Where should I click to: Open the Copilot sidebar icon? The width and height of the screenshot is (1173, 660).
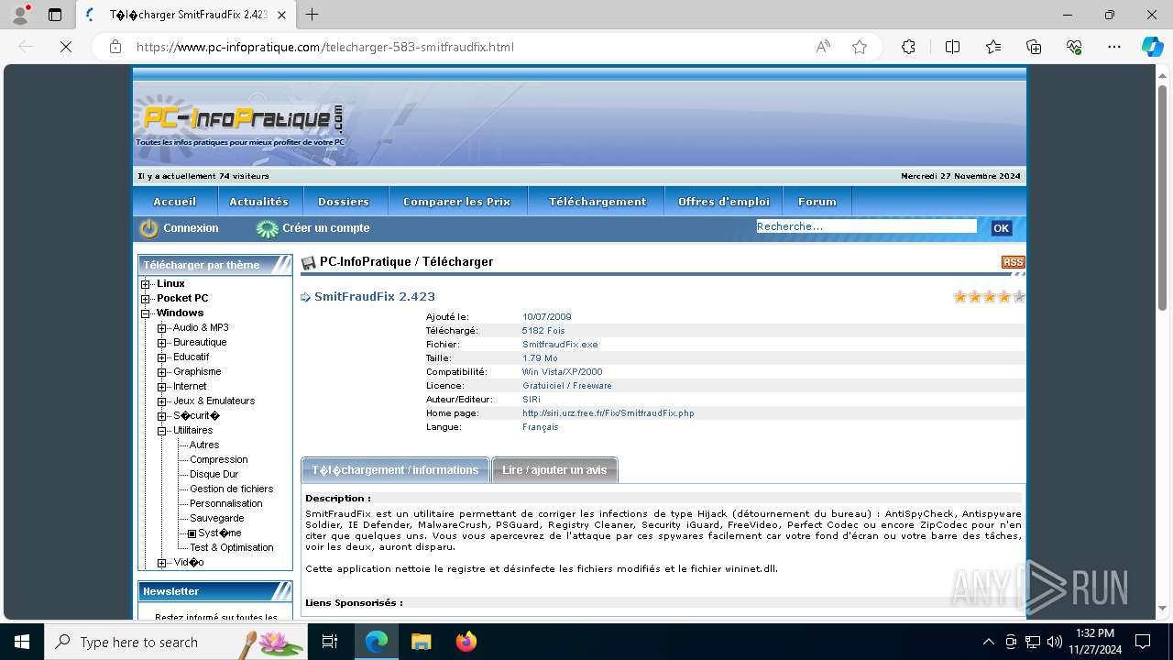coord(1152,47)
